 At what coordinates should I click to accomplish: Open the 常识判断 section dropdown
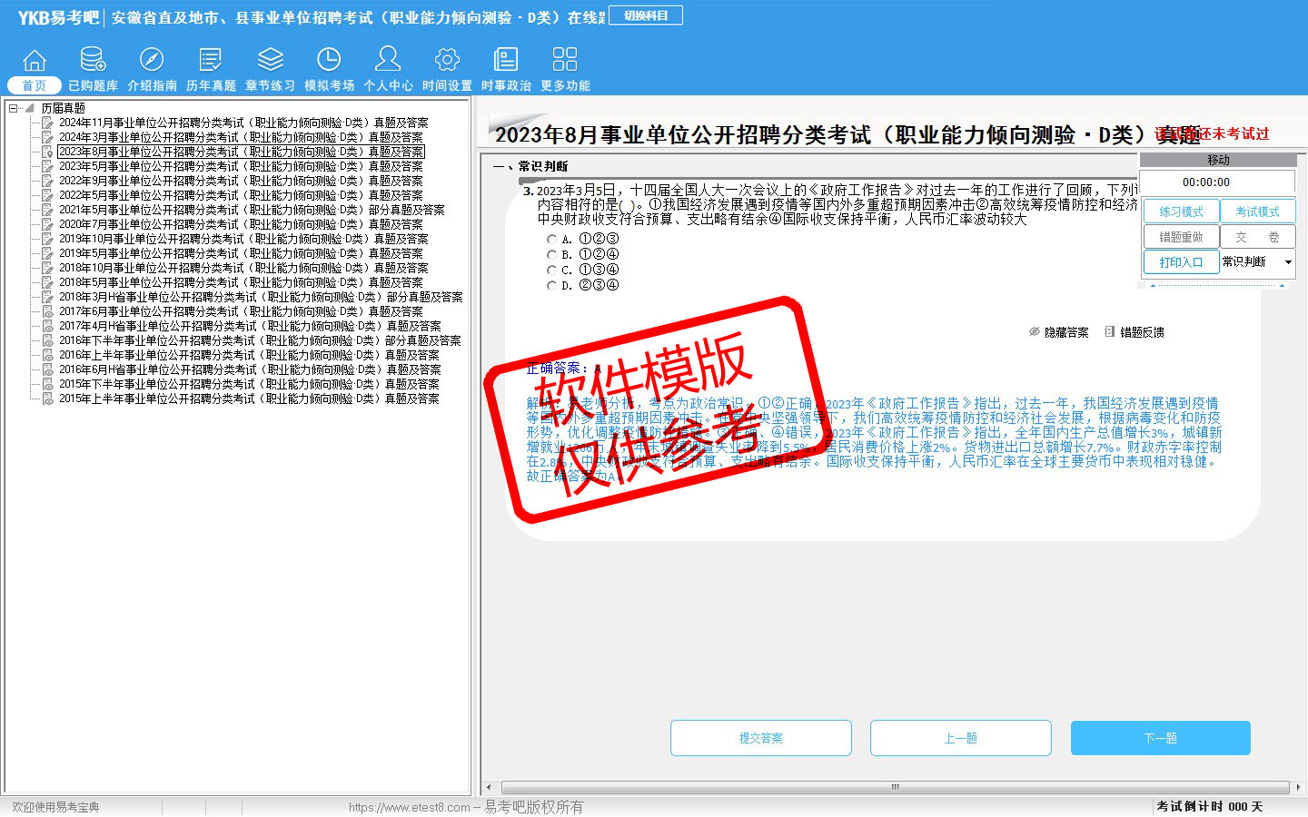(1287, 262)
